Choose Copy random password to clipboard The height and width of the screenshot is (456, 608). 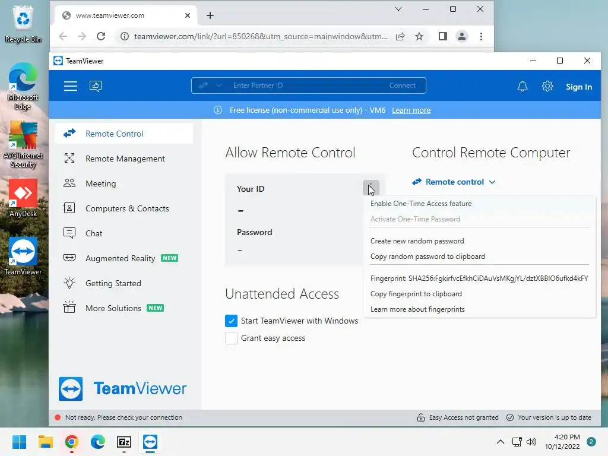(427, 256)
